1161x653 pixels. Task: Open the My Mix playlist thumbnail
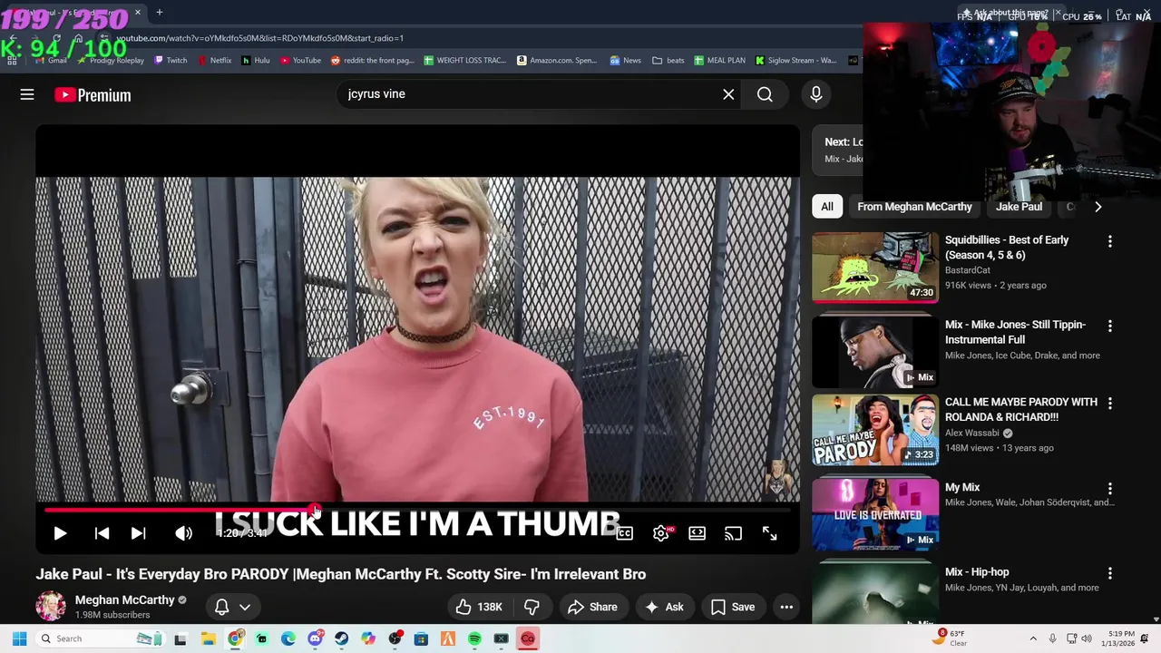(x=875, y=514)
